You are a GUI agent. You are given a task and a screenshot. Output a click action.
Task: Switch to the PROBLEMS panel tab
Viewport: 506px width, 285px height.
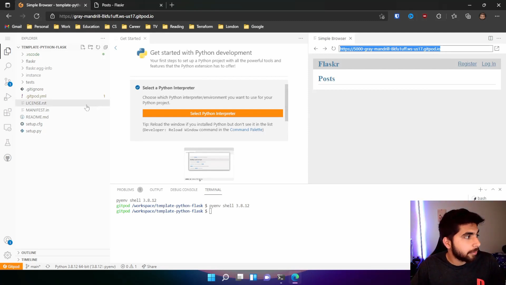click(125, 190)
